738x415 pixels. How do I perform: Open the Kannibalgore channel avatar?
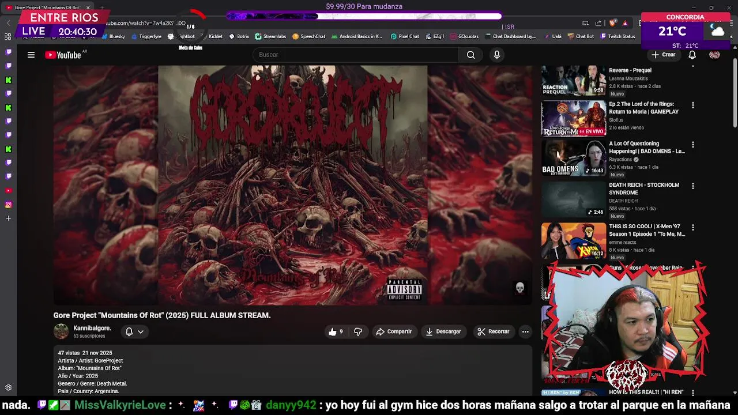coord(61,331)
